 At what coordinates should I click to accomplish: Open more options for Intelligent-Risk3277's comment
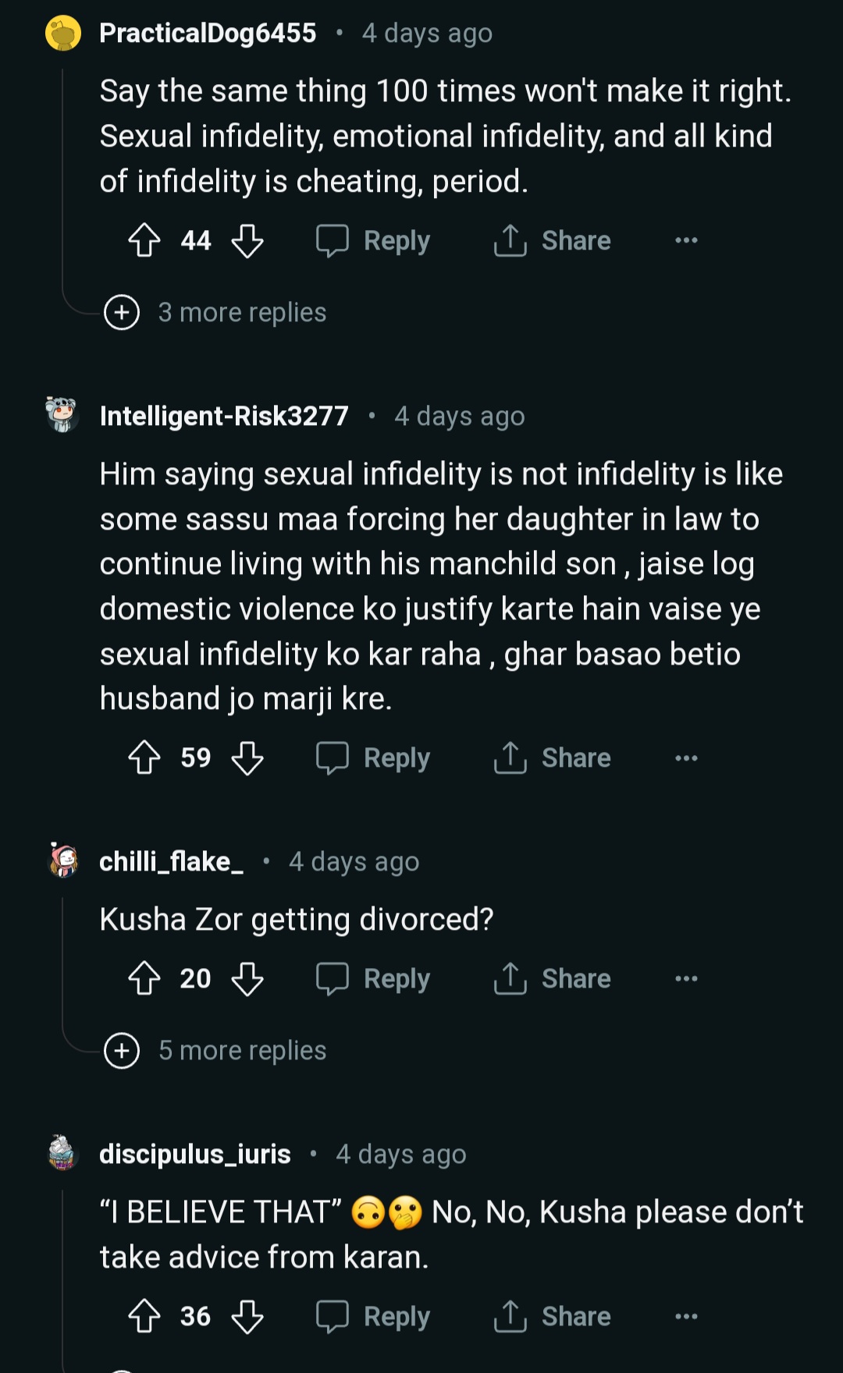tap(686, 757)
